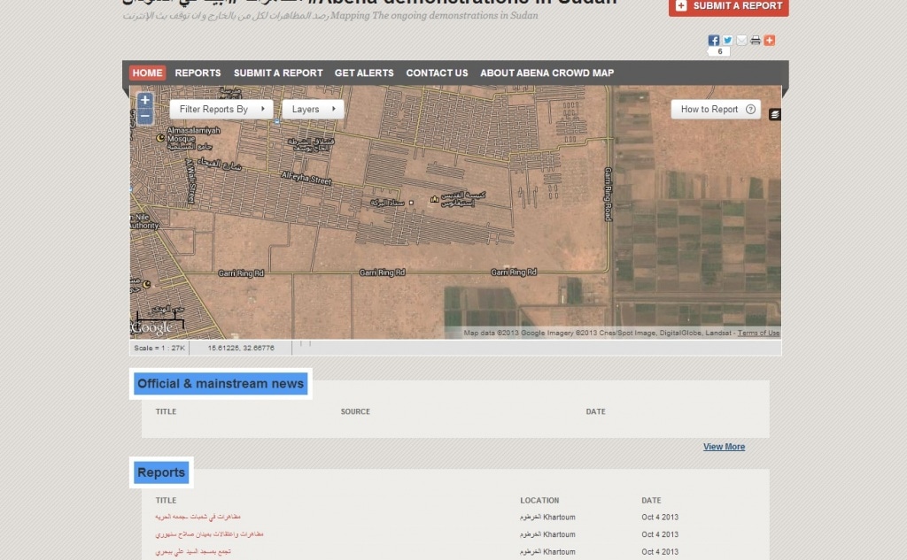907x560 pixels.
Task: Expand the Layers dropdown
Action: 313,110
